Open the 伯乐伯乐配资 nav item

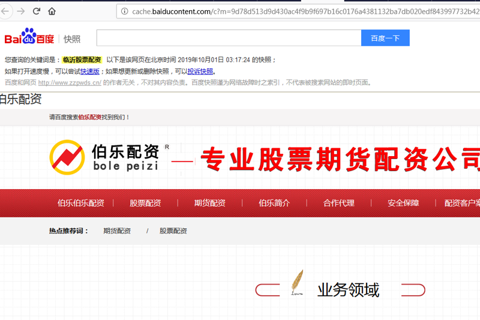(81, 203)
